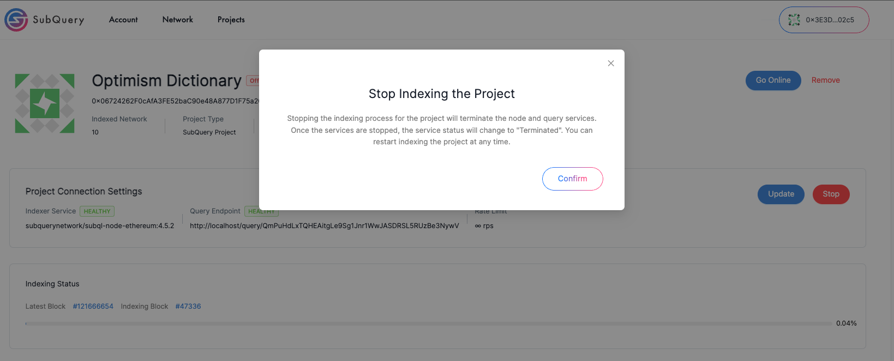Click the Query Endpoint label
This screenshot has height=361, width=894.
pyautogui.click(x=215, y=211)
